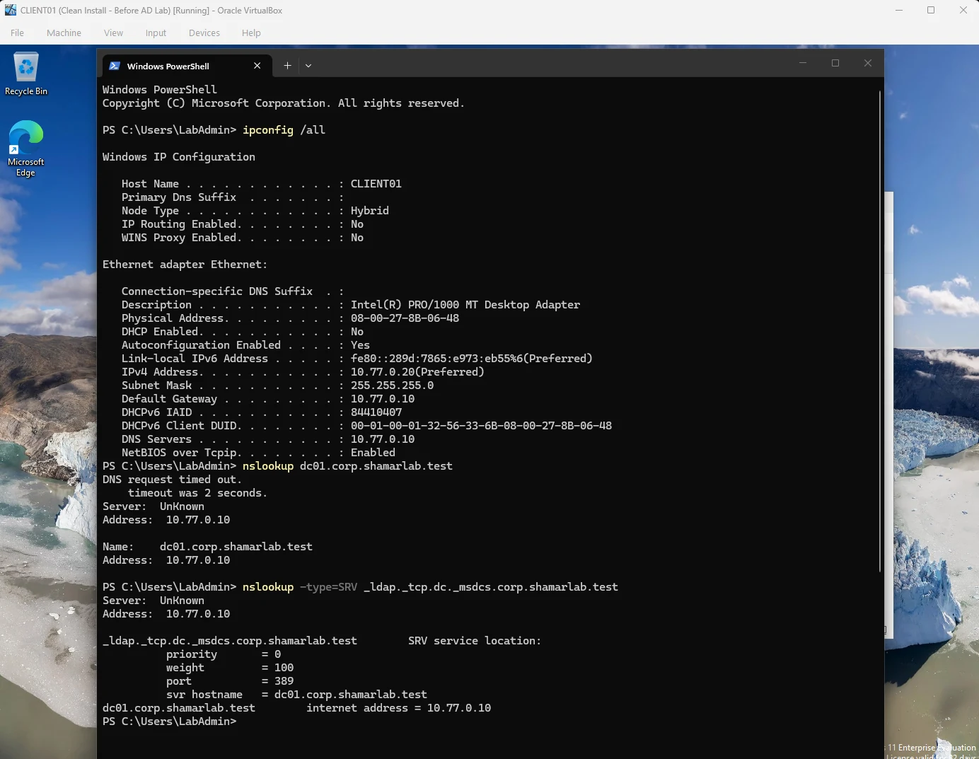Screen dimensions: 979x759
Task: Click the 'DNS request timed out.' line
Action: coord(172,480)
